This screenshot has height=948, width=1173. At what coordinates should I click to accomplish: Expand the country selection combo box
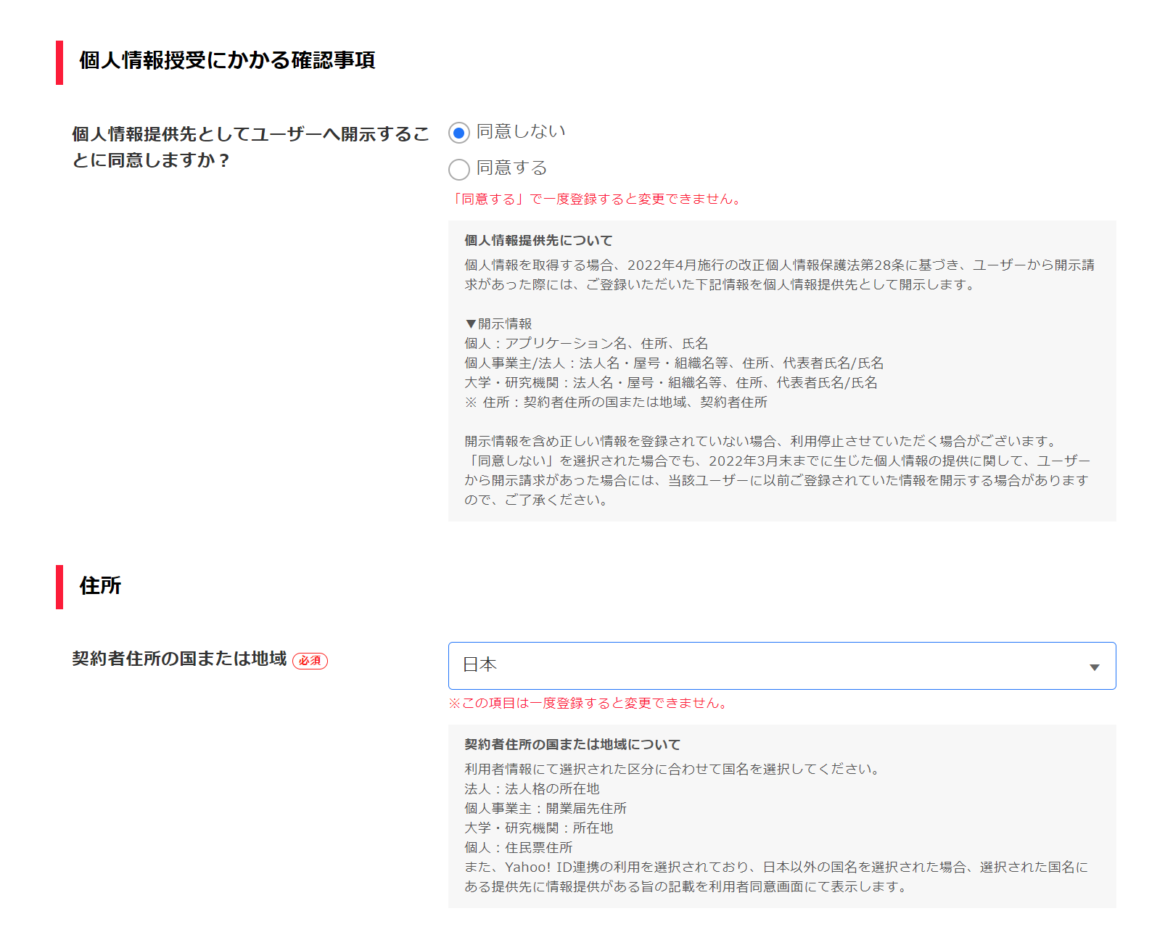pos(782,665)
